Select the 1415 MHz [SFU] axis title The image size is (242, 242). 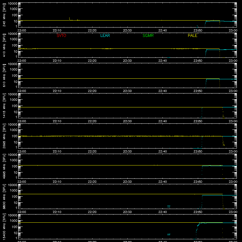4,106
